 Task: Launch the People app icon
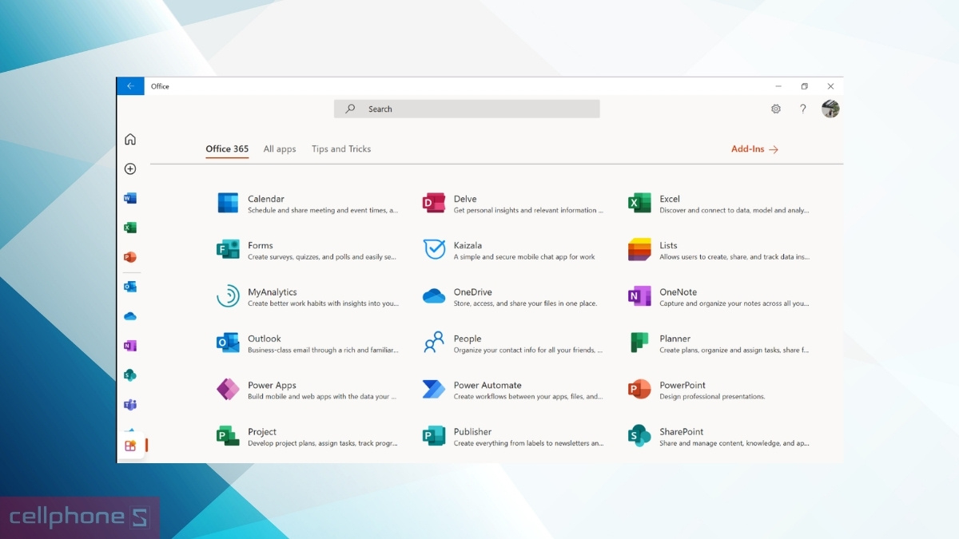click(434, 343)
